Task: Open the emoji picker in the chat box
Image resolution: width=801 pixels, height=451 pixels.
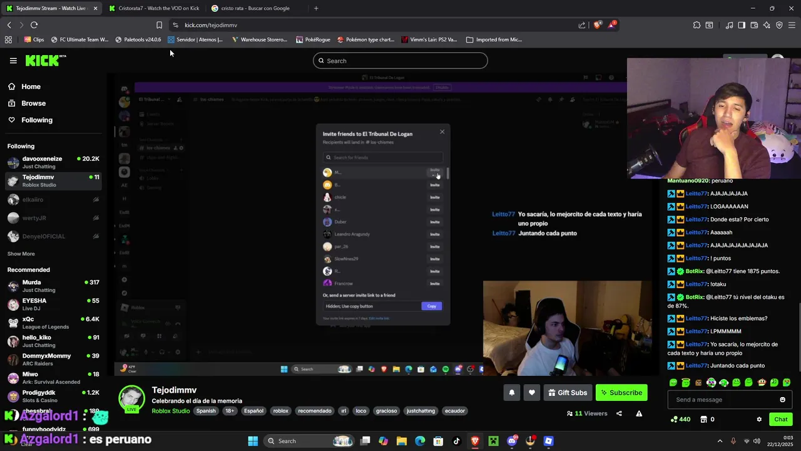Action: 782,400
